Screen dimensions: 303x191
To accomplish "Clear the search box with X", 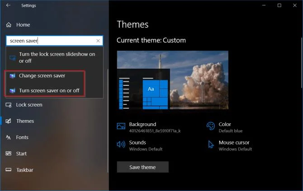I will pos(98,41).
